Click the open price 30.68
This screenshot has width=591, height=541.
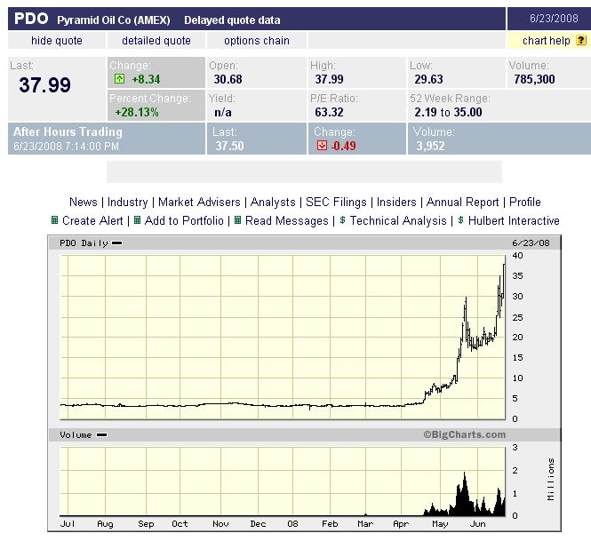tap(228, 79)
